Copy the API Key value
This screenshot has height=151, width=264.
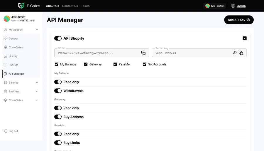143,53
